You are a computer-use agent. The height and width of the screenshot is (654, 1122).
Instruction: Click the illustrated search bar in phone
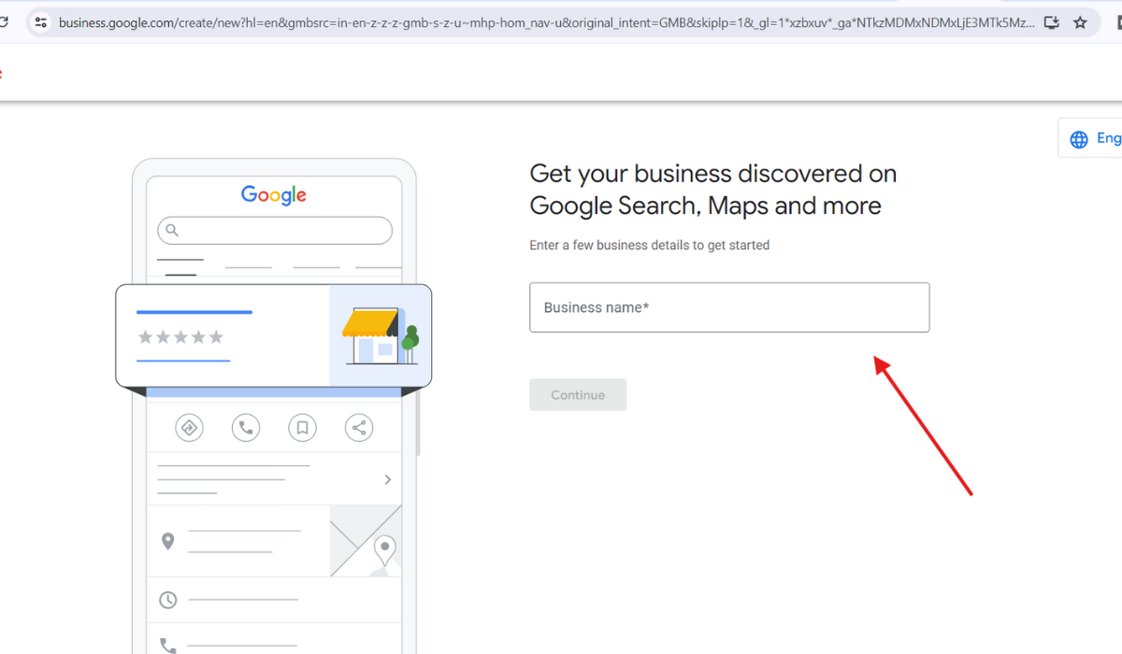pyautogui.click(x=275, y=230)
